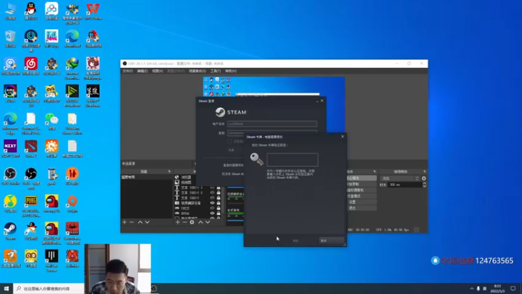The width and height of the screenshot is (522, 294).
Task: Open transition settings gear in OBS
Action: click(x=423, y=178)
